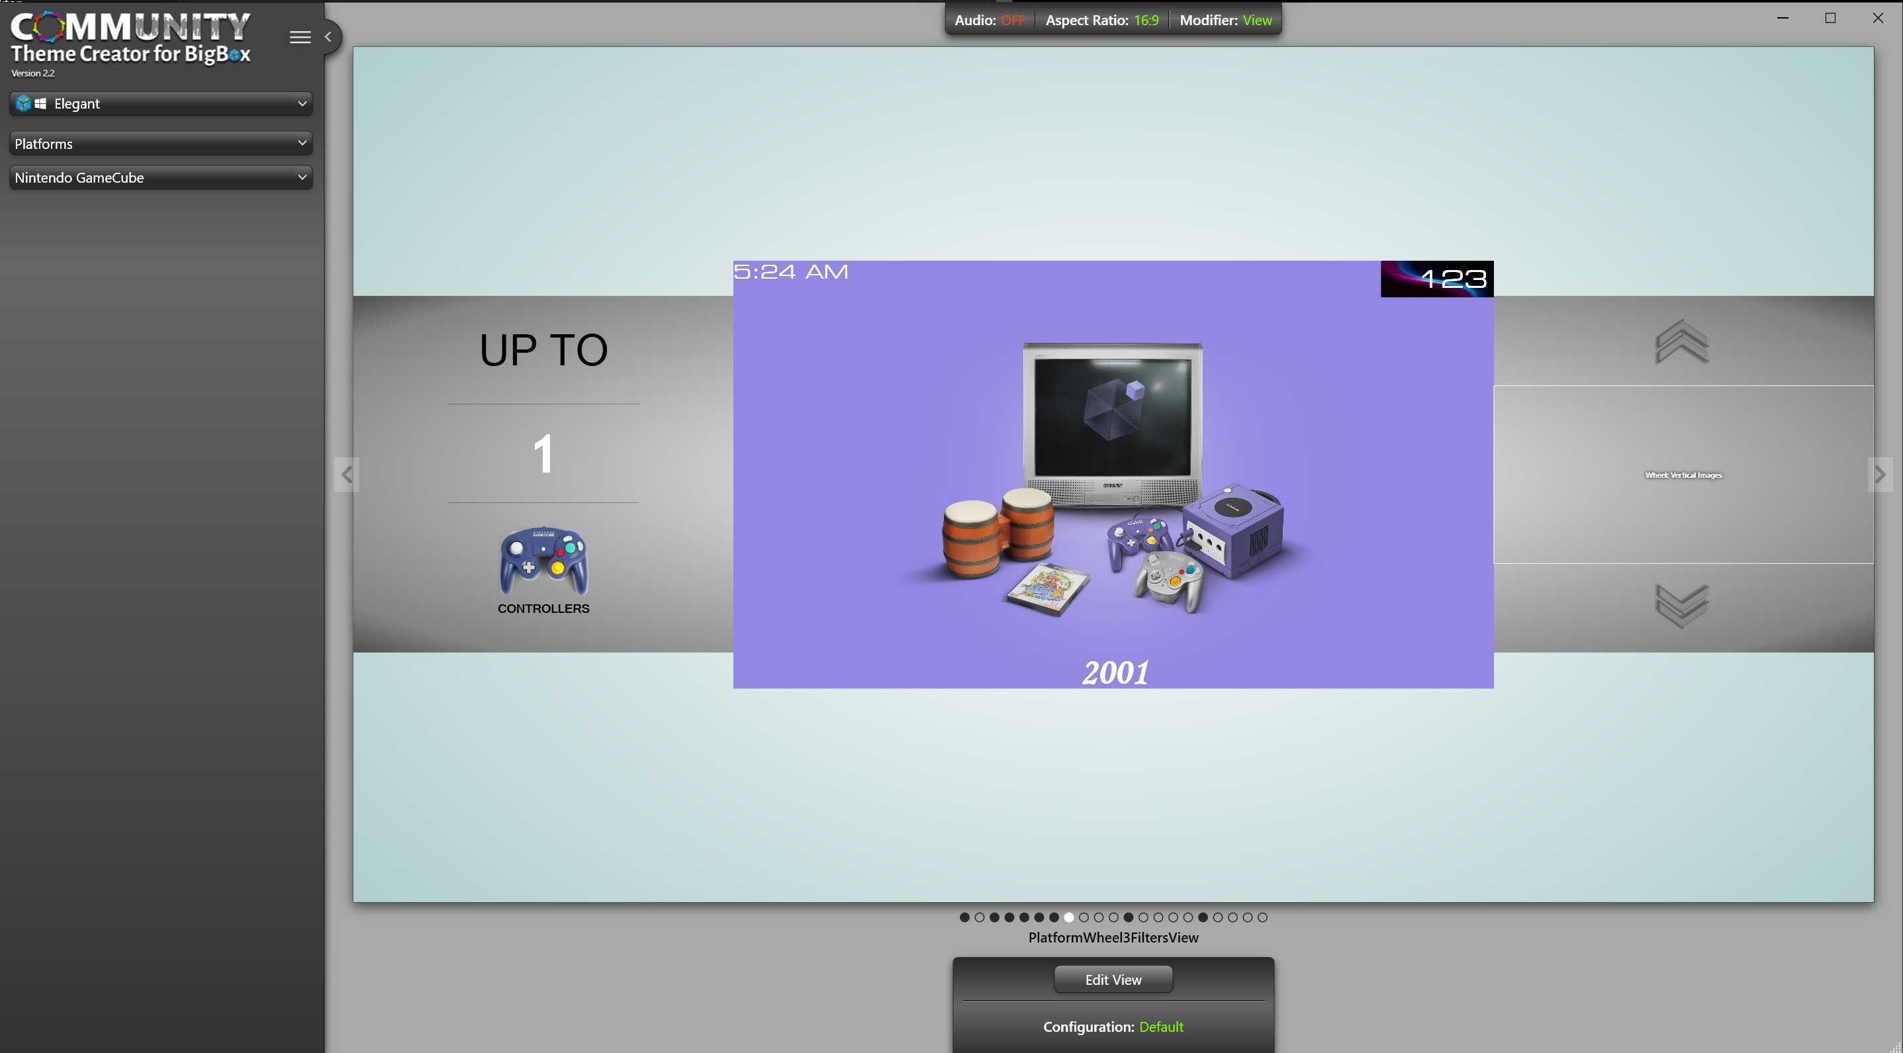Select the last view pagination dot

1262,917
